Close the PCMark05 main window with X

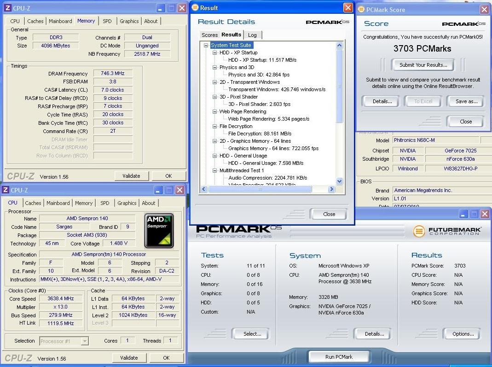coord(485,215)
